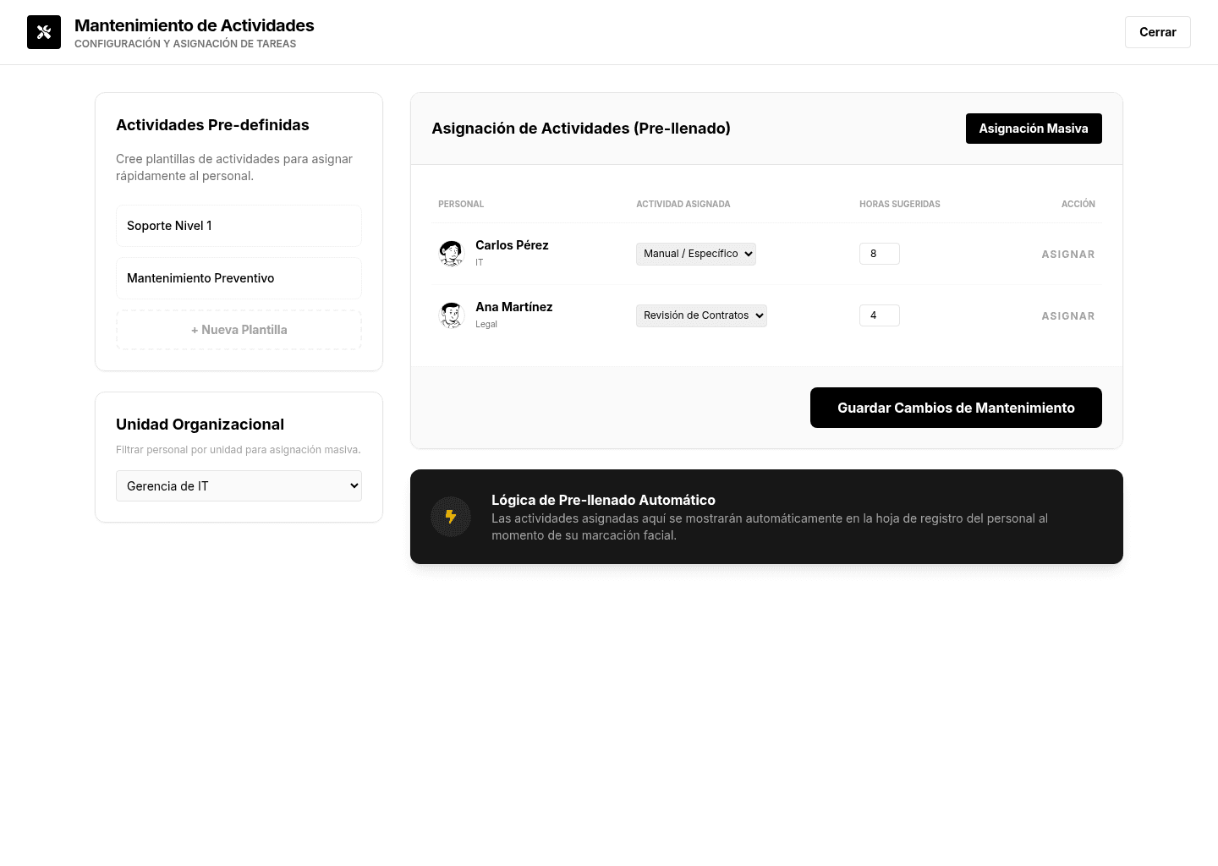Open Ana Martínez's Revisión de Contratos dropdown
Viewport: 1218px width, 866px height.
[701, 315]
